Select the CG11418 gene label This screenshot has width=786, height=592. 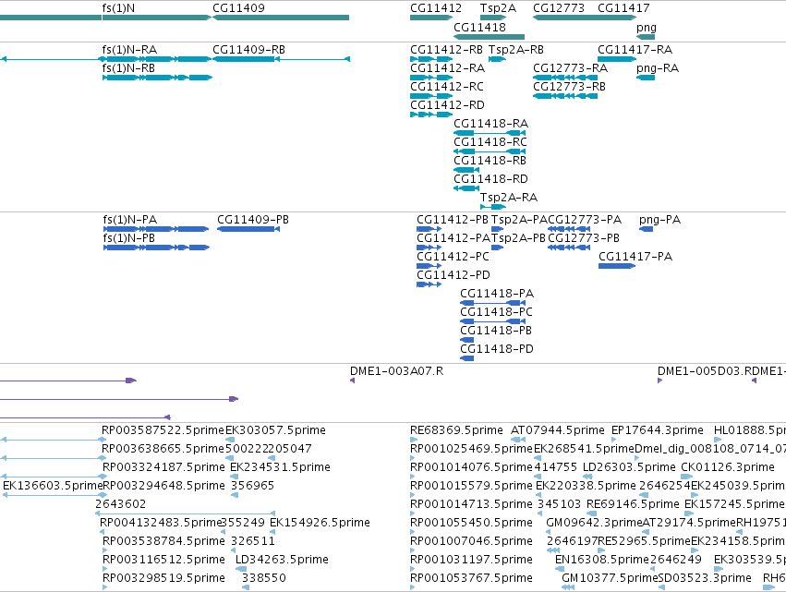click(479, 27)
